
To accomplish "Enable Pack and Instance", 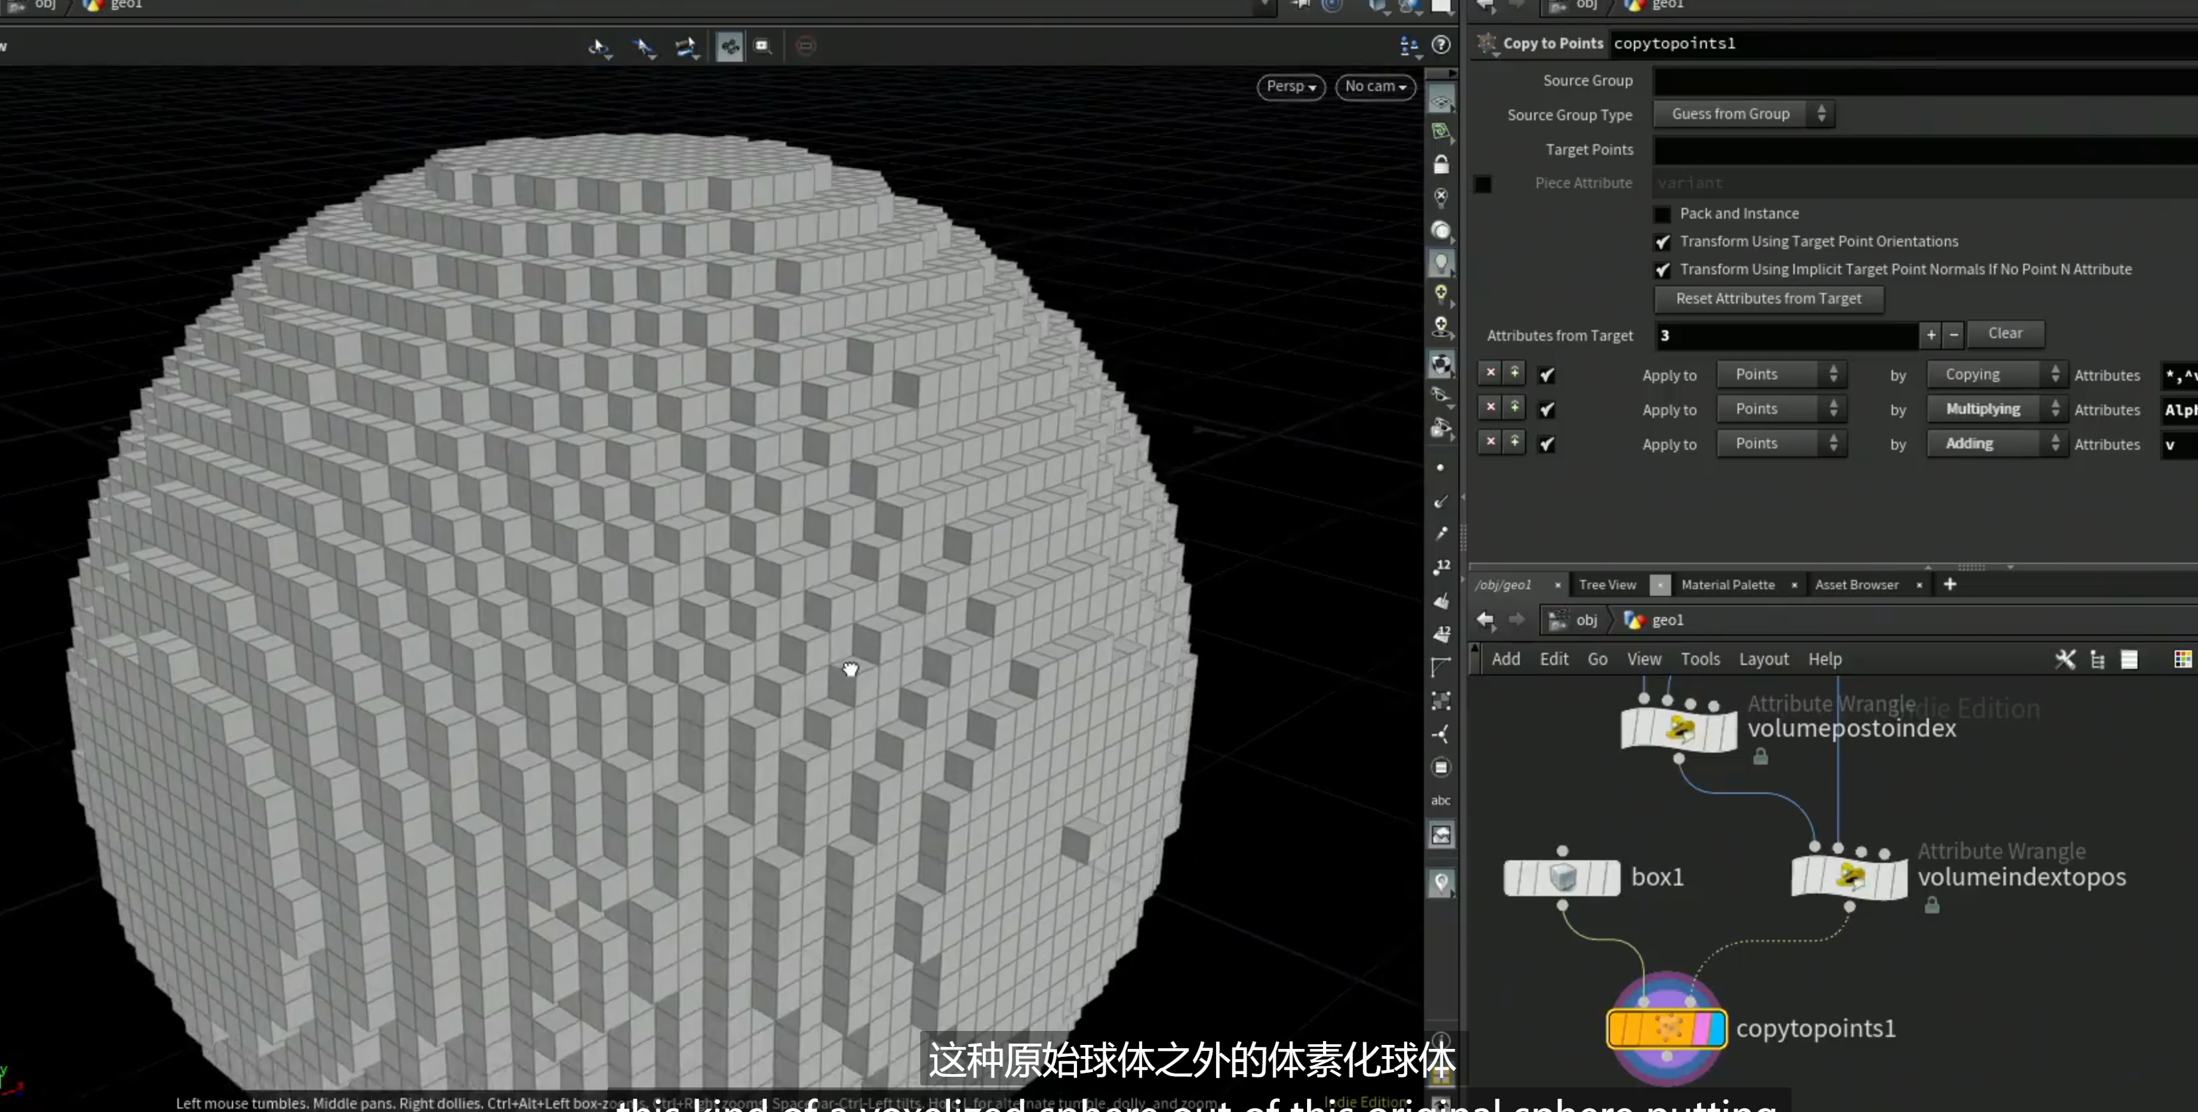I will pyautogui.click(x=1662, y=214).
